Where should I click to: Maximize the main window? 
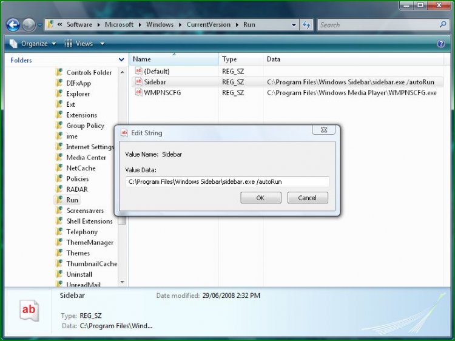point(421,5)
